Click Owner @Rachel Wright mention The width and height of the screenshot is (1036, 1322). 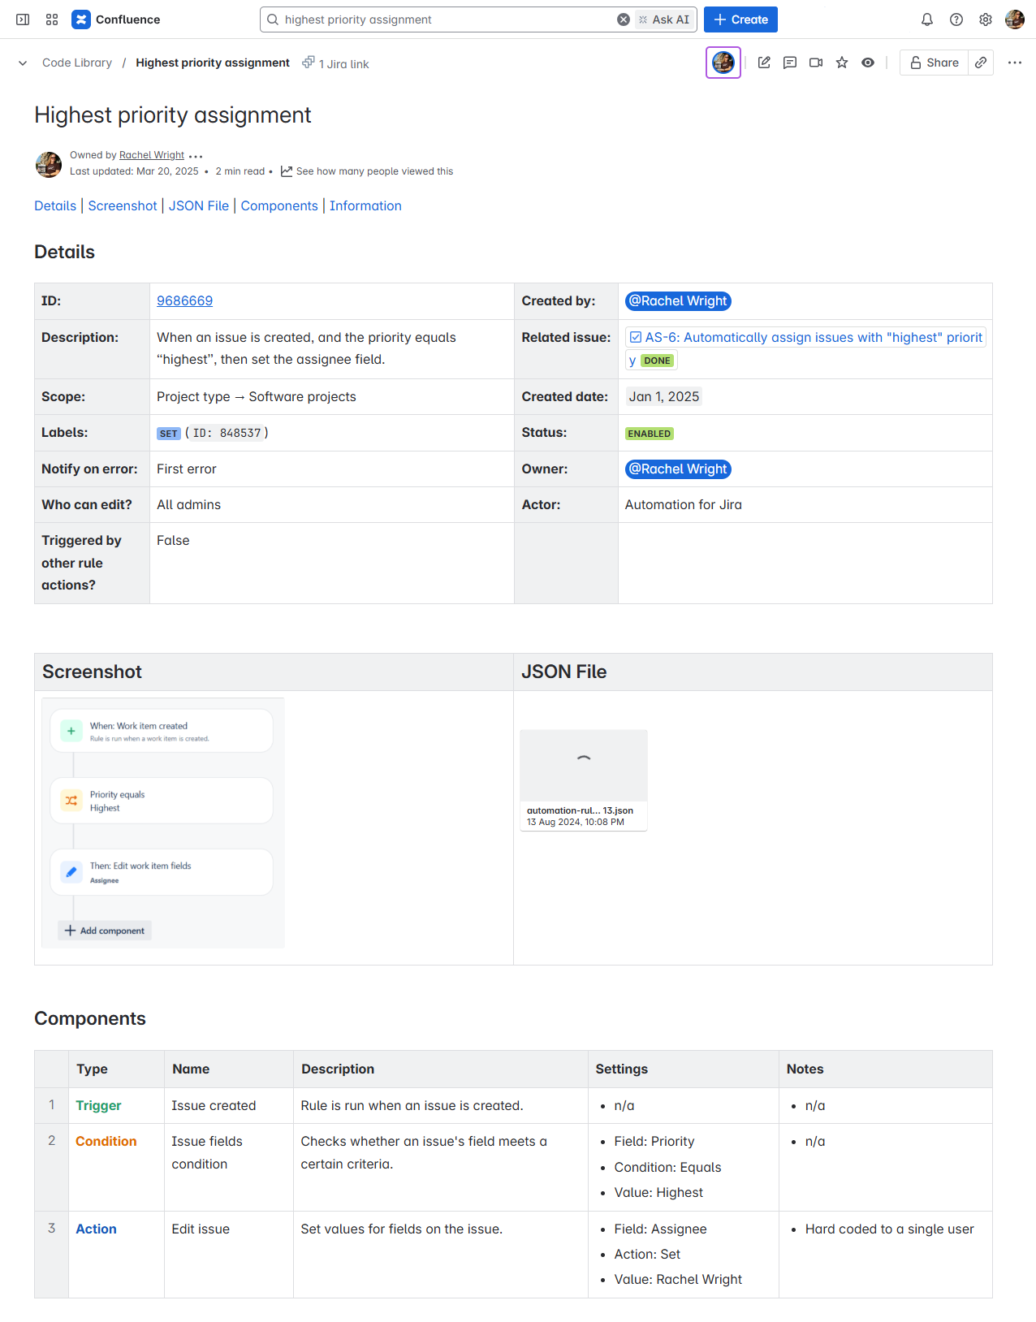678,469
